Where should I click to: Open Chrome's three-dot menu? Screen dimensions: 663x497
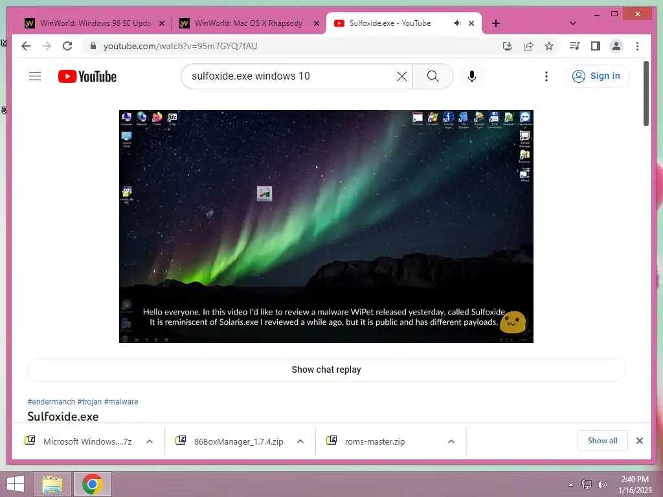tap(637, 46)
